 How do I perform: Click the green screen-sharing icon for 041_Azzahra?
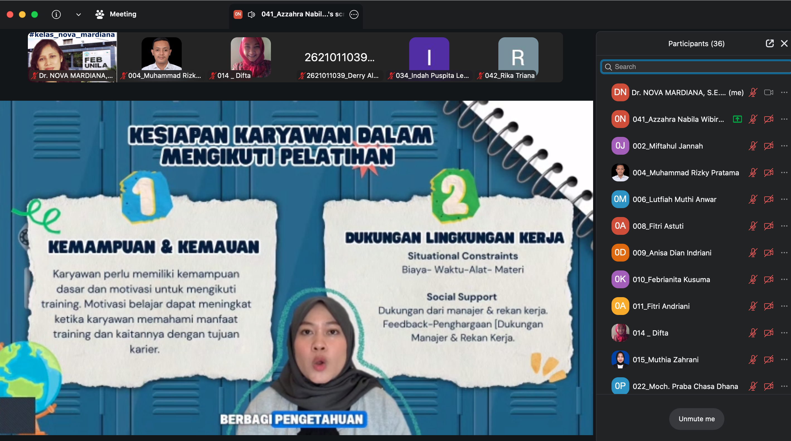tap(737, 119)
